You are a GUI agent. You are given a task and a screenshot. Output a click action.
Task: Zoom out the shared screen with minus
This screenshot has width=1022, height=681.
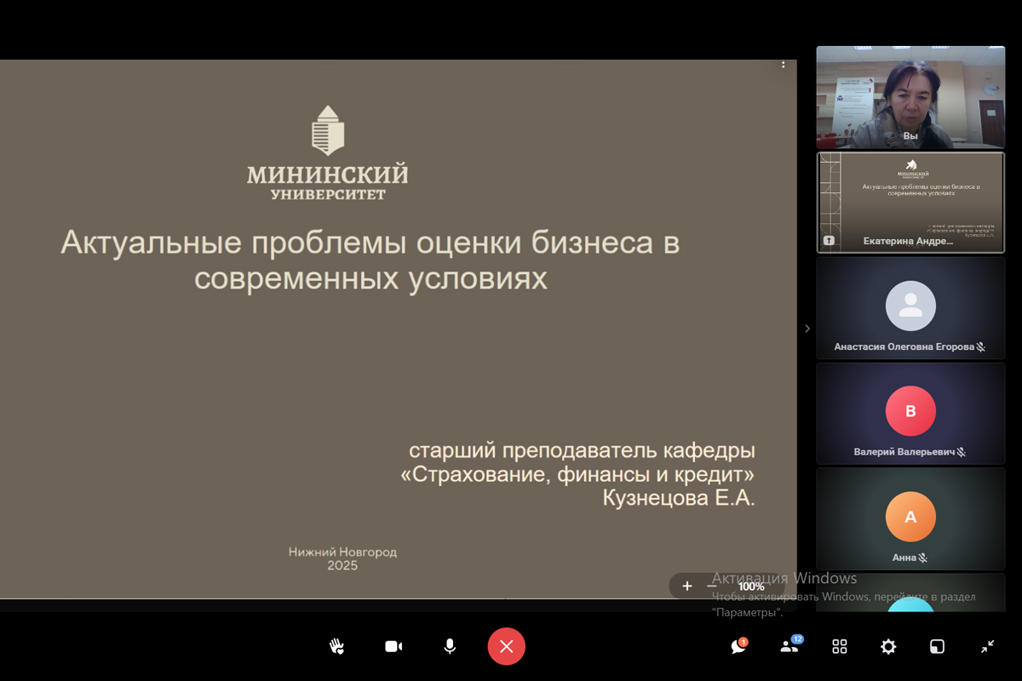[x=712, y=586]
